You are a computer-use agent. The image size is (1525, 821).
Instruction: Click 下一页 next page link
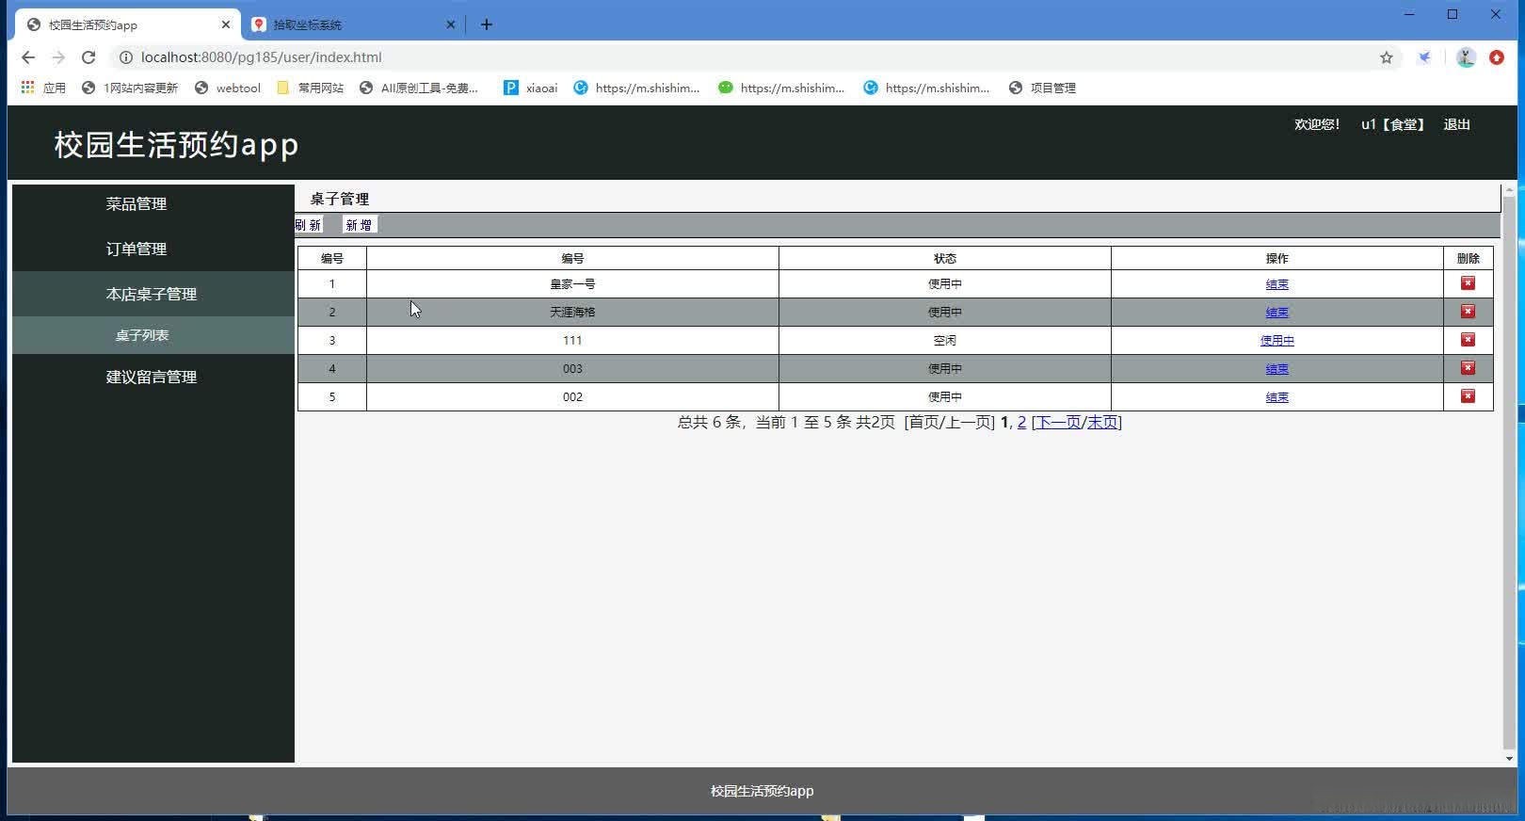click(1059, 422)
